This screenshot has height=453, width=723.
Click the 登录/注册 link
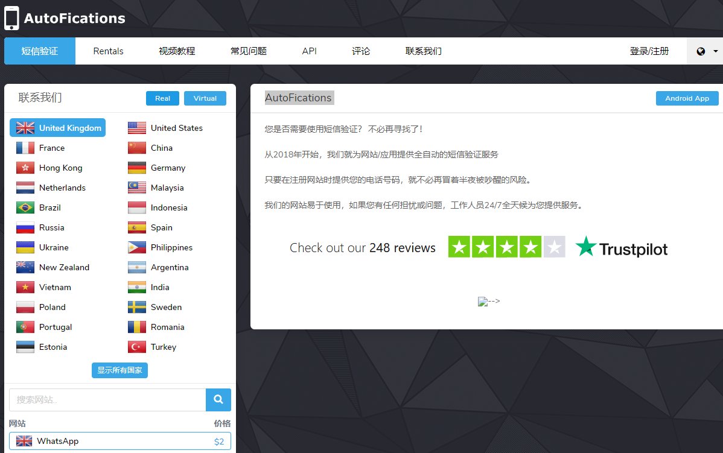649,51
